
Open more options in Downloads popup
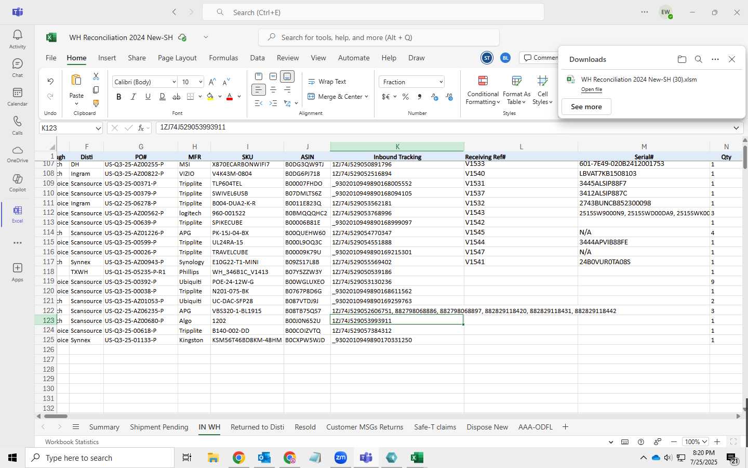point(715,59)
